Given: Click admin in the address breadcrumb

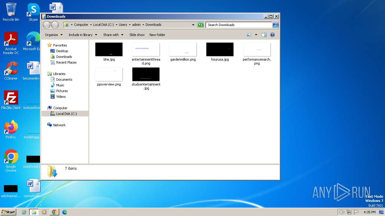Looking at the screenshot, I should pos(136,25).
